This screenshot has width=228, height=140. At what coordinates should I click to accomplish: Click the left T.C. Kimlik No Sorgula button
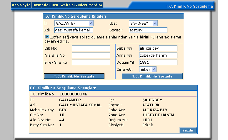tap(74, 76)
